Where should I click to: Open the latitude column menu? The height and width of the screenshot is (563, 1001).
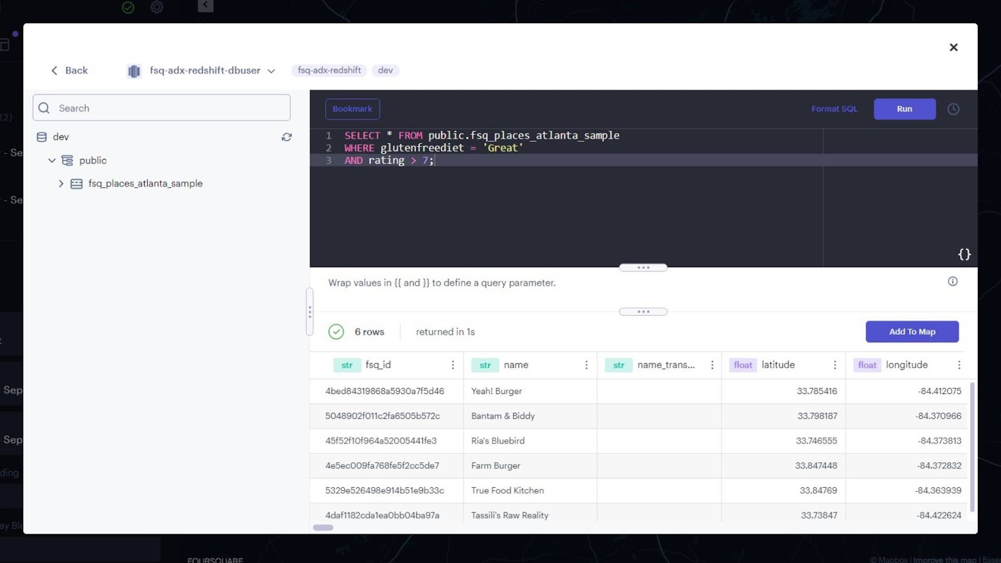pos(835,365)
